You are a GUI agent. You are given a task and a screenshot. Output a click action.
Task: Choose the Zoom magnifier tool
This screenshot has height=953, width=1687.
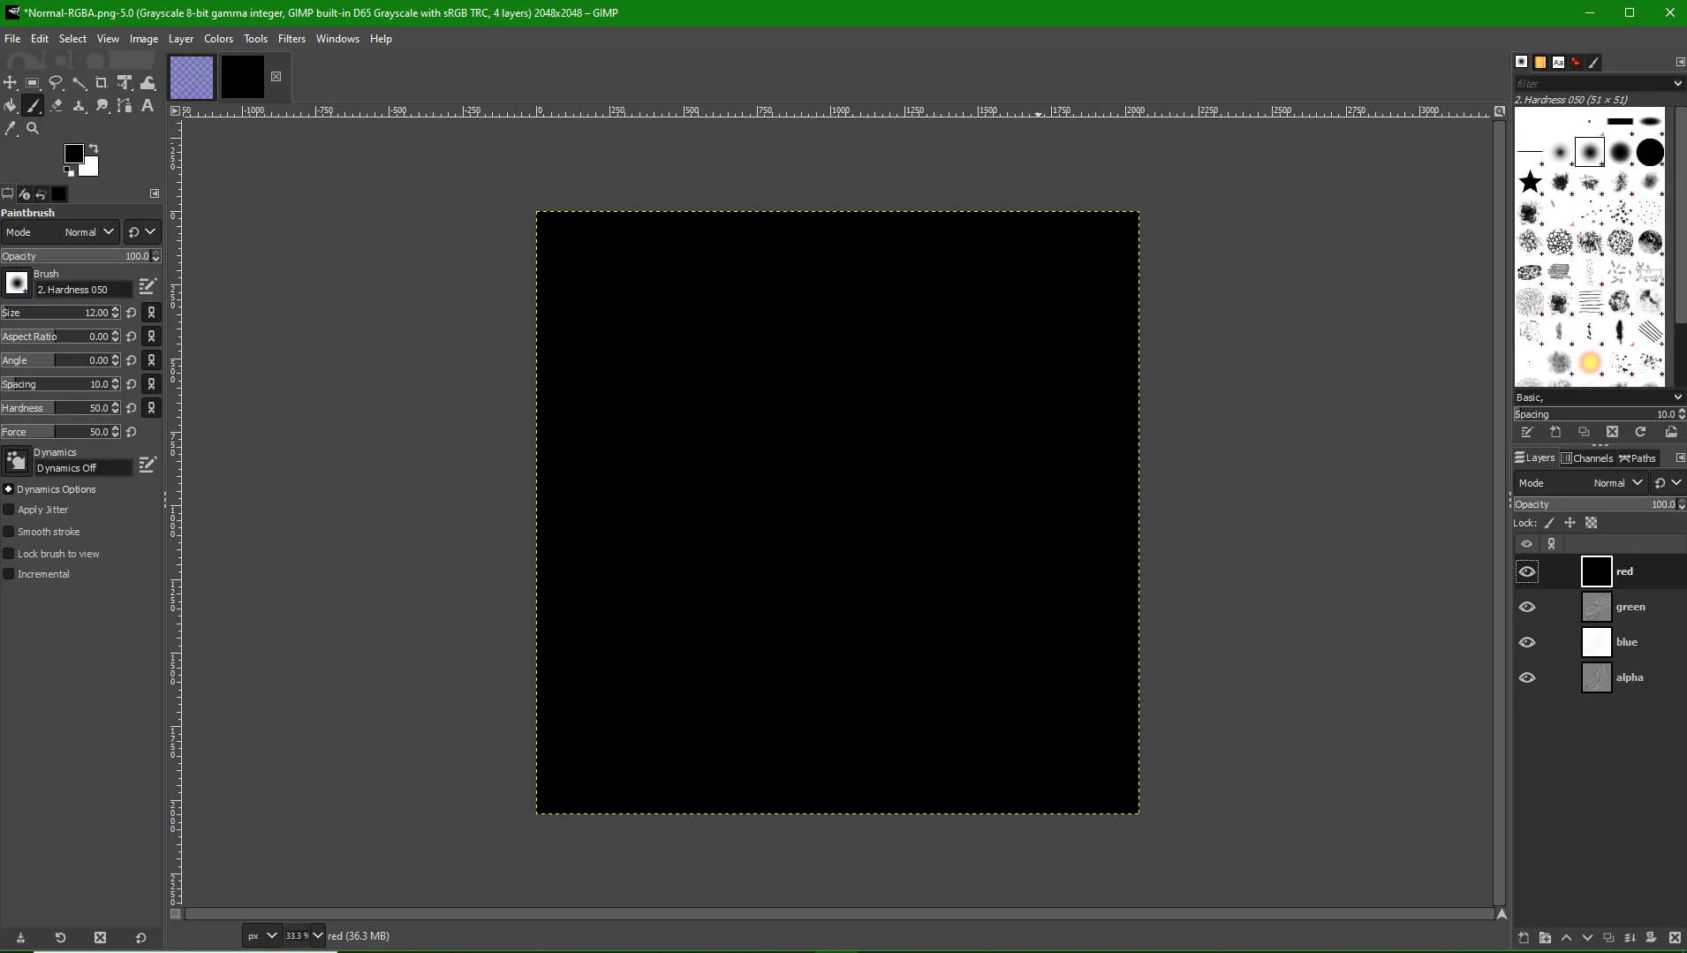coord(33,129)
